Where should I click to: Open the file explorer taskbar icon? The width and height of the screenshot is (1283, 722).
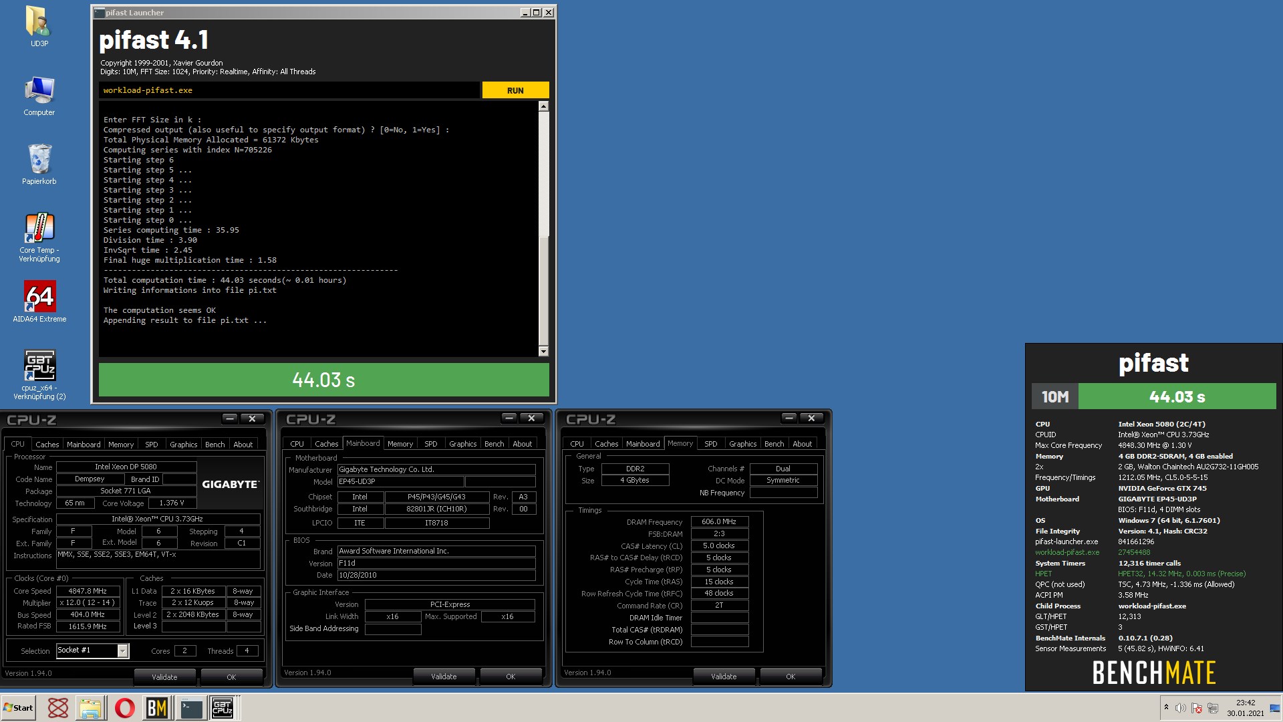coord(90,708)
